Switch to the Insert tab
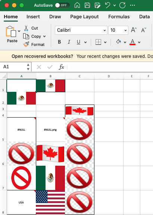 (33, 16)
